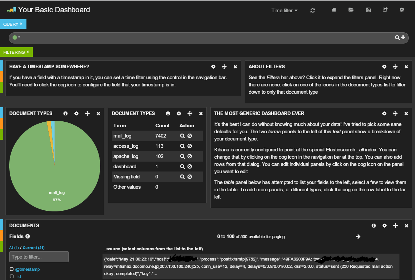
Task: Click the magnify icon to filter on mail_log
Action: [182, 136]
